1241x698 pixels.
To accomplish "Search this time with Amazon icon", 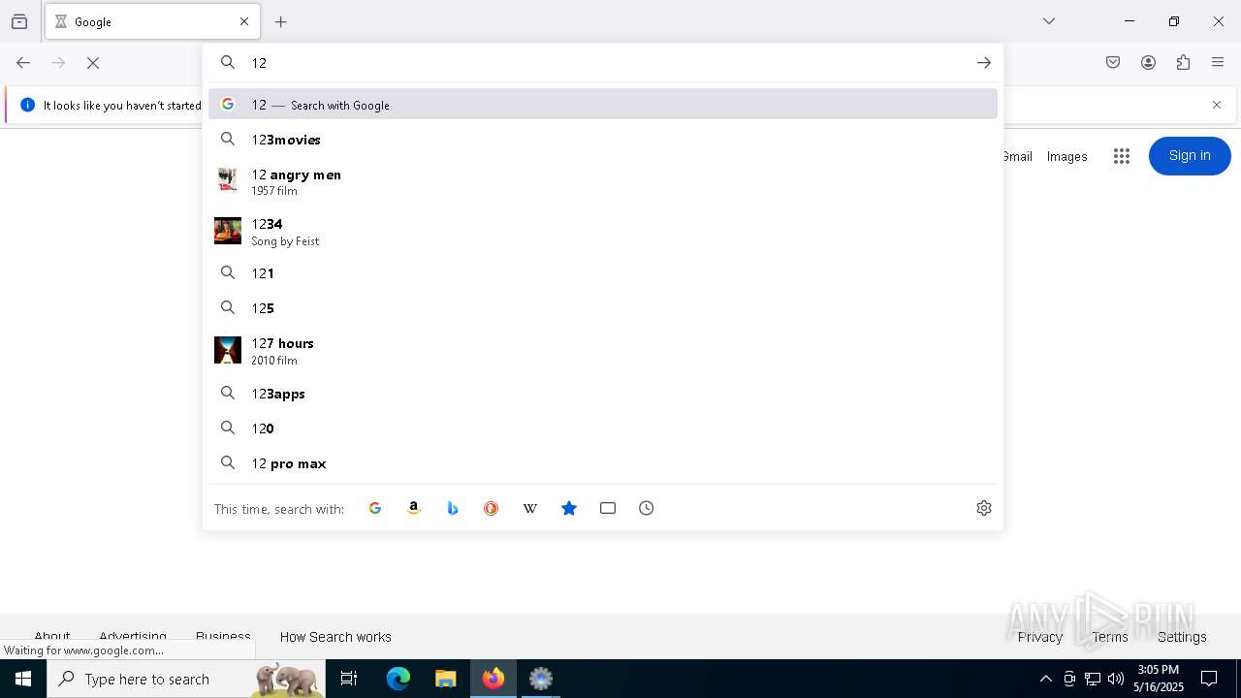I will pos(414,508).
